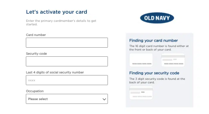Click the security code card illustration
Image resolution: width=209 pixels, height=114 pixels.
(141, 93)
